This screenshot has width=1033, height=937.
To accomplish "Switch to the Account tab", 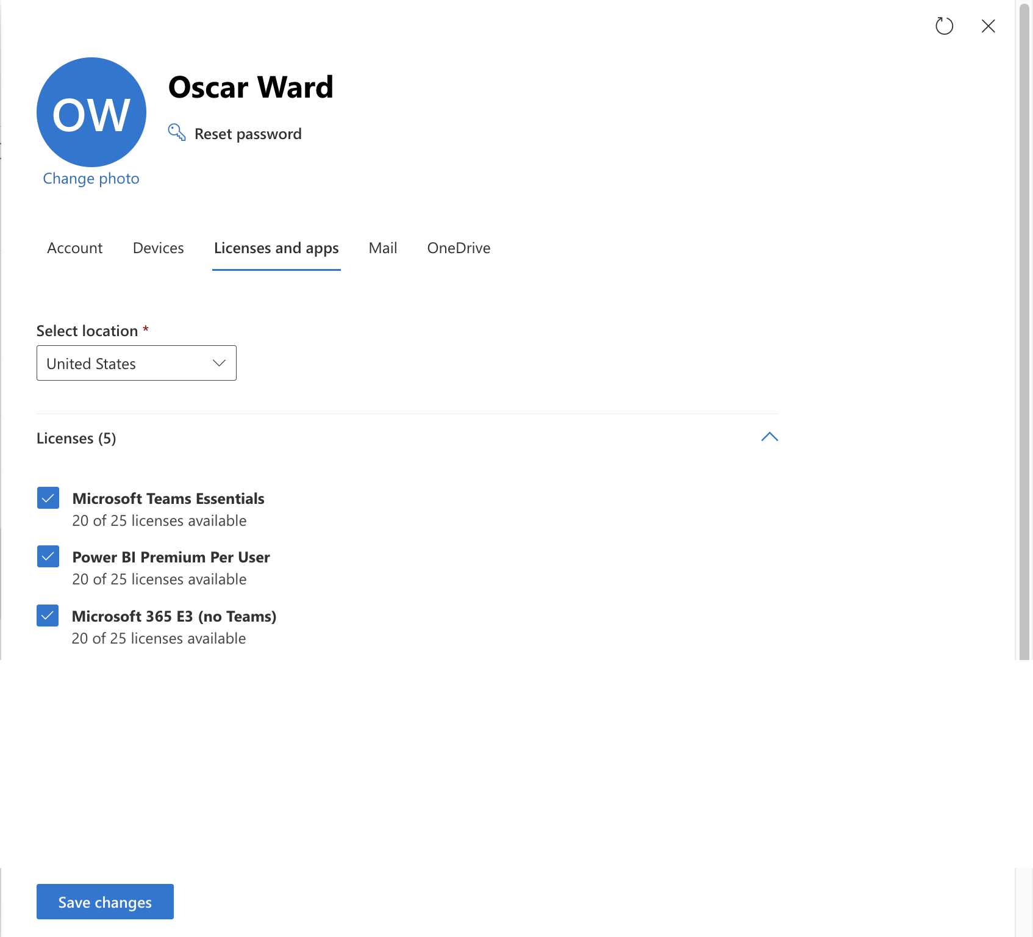I will coord(75,248).
